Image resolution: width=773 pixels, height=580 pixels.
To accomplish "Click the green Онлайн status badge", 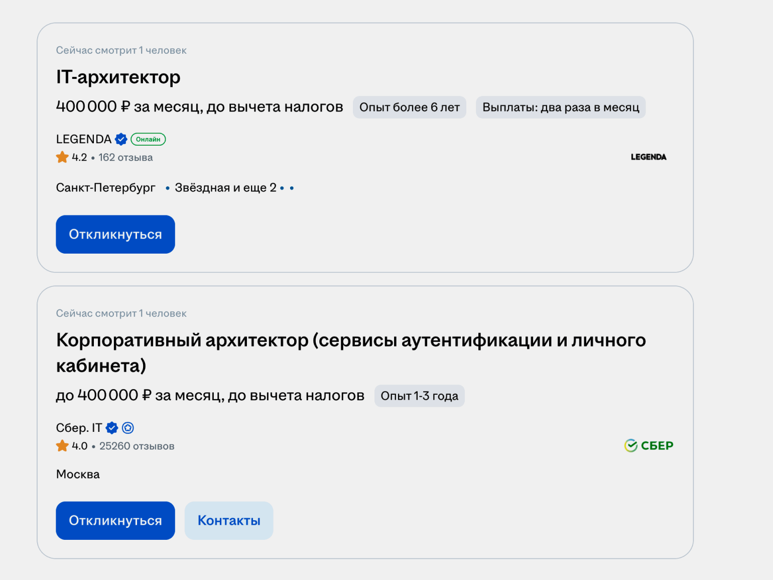I will 148,139.
